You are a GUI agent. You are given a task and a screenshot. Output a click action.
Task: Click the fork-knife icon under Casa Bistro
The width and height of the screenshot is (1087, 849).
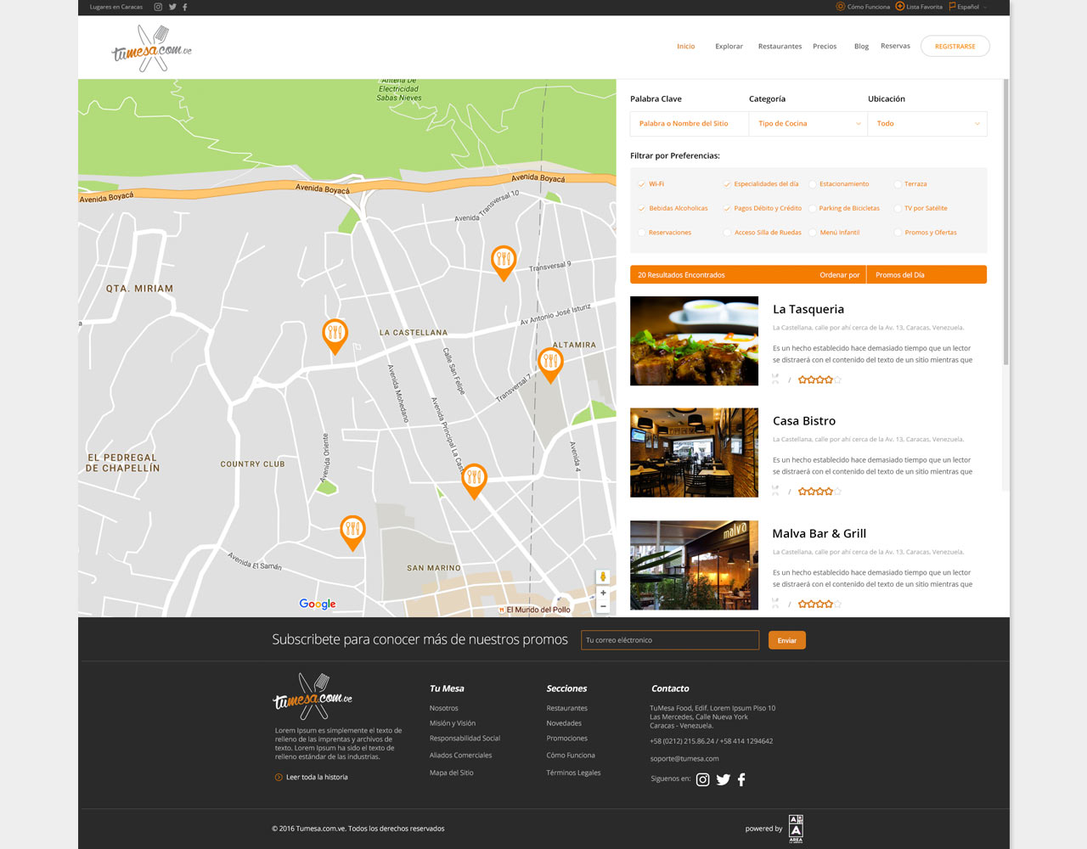(x=775, y=491)
